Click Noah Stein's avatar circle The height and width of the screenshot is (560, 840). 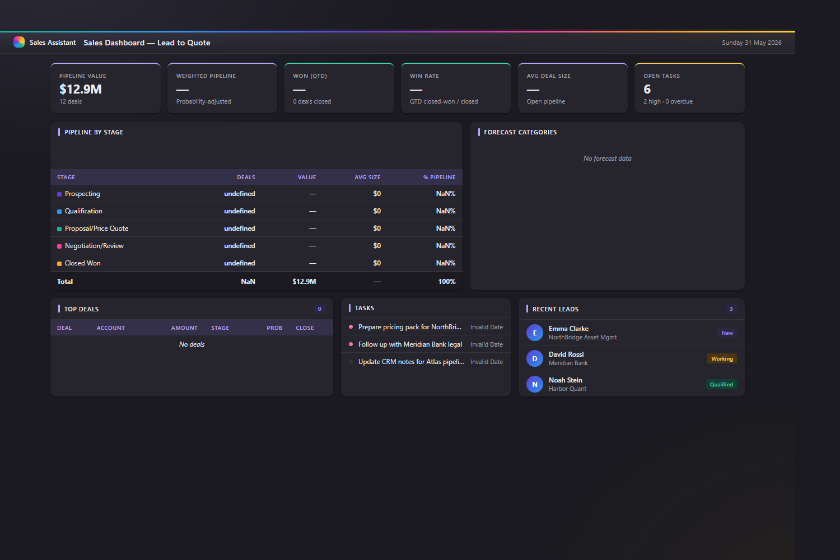point(535,384)
